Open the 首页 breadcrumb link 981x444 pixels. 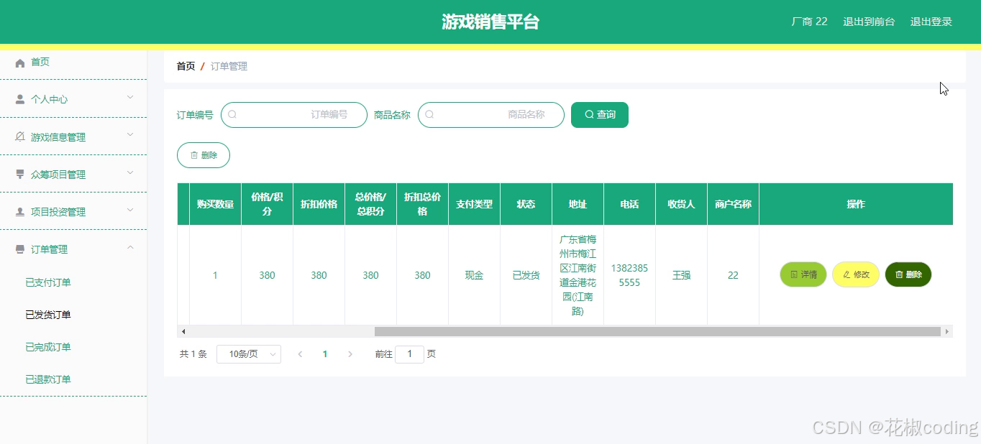click(185, 65)
